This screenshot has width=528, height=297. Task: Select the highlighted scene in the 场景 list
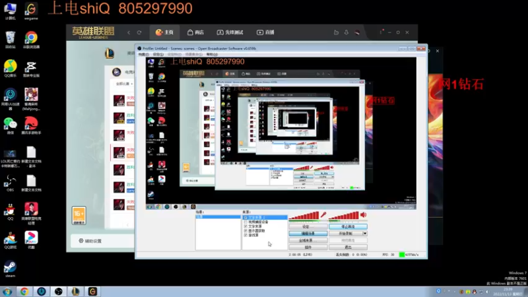[218, 217]
